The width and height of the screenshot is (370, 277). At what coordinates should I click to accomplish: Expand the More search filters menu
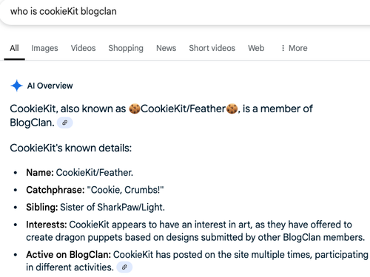coord(294,48)
